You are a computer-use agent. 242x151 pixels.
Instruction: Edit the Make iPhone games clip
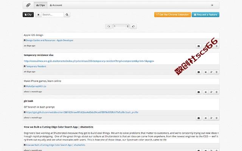(x=211, y=92)
